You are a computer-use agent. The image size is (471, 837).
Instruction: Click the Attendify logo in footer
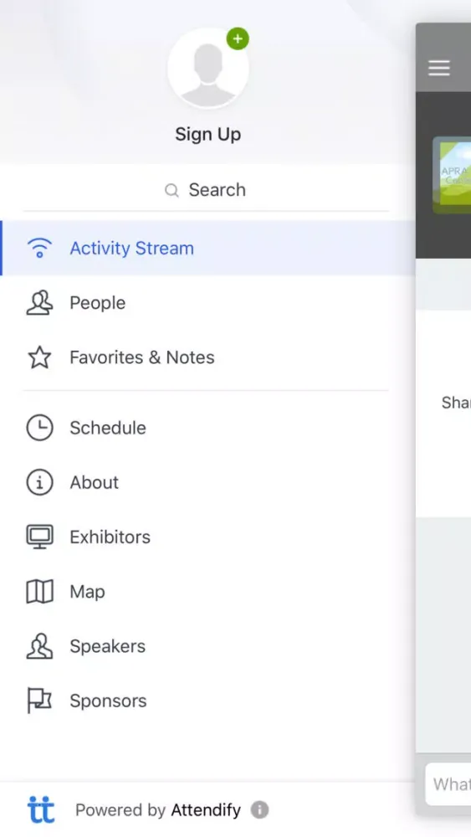[x=41, y=809]
